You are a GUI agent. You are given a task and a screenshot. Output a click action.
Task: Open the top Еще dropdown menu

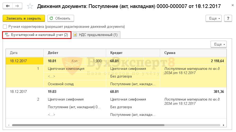[214, 18]
